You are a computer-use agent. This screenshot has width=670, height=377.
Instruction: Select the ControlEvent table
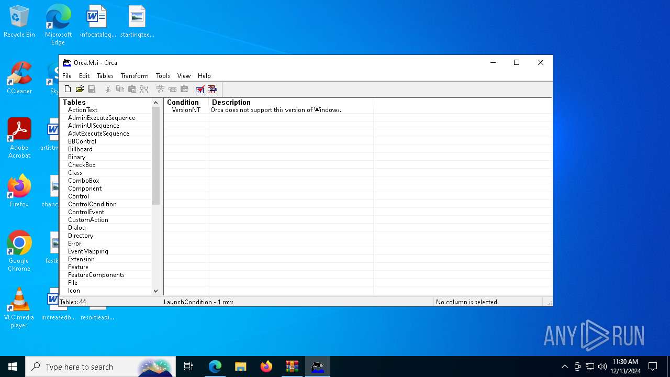pos(86,212)
